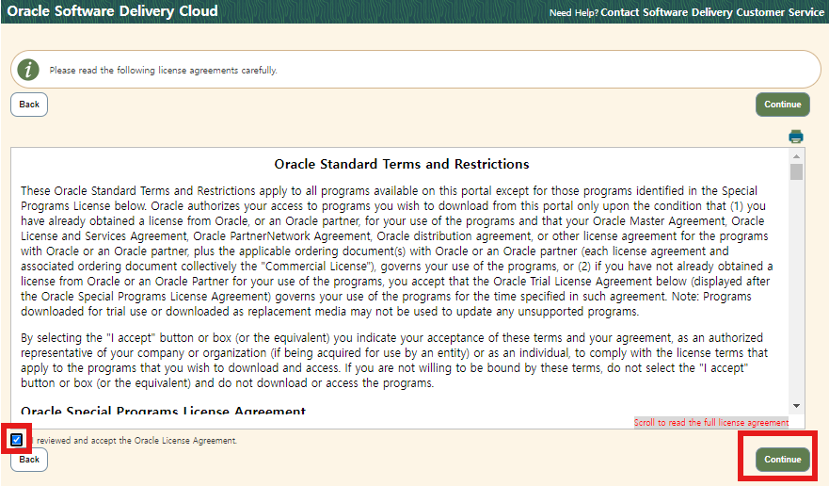829x486 pixels.
Task: Click the top Back button
Action: tap(29, 105)
